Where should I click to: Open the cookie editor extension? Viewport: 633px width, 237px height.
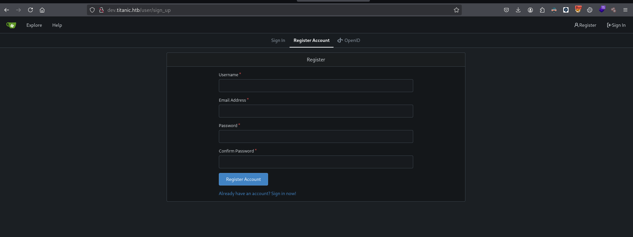(590, 10)
